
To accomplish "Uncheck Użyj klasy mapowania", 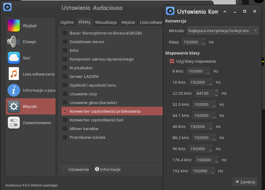I will click(x=172, y=61).
